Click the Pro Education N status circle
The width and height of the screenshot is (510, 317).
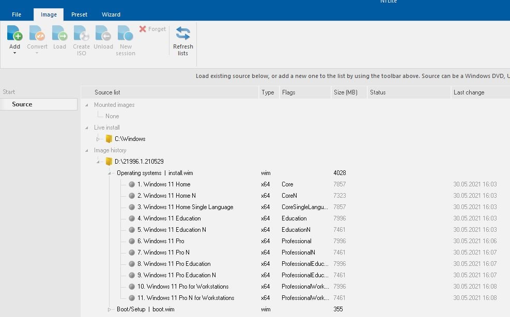pos(132,275)
